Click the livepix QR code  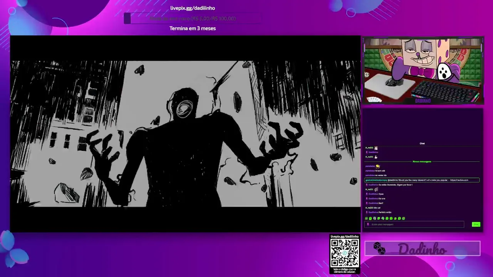[345, 252]
